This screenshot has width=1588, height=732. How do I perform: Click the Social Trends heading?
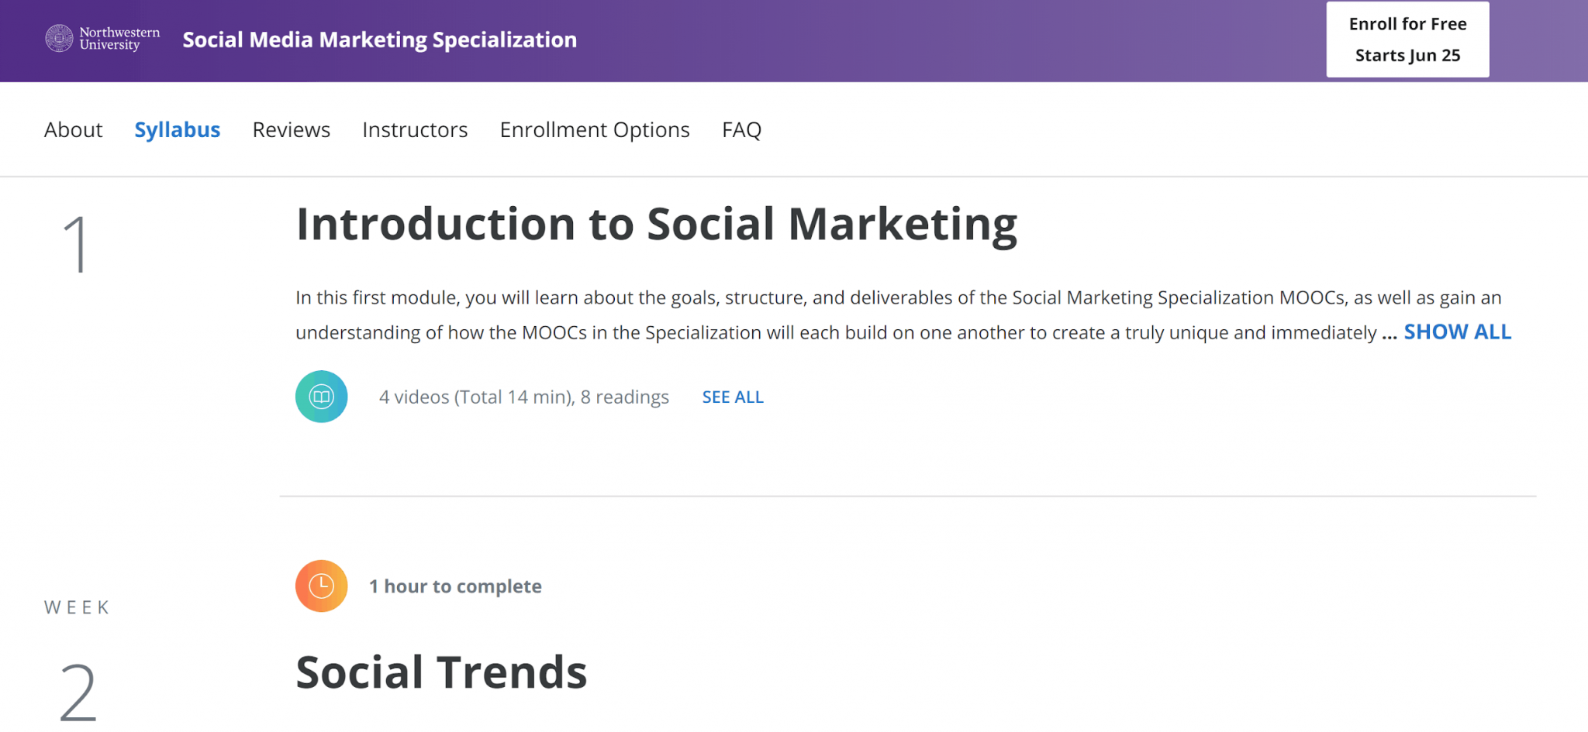click(x=441, y=672)
